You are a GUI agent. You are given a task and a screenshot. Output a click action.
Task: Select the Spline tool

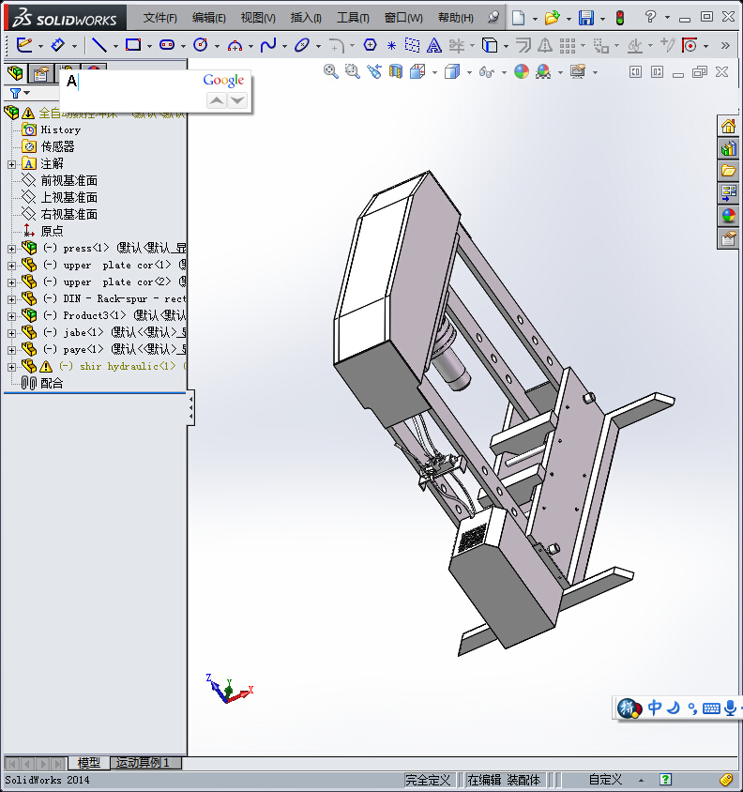(x=267, y=45)
